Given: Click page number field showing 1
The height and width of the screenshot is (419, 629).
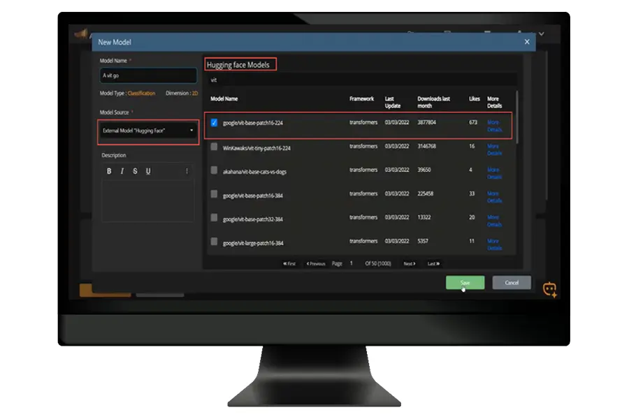Looking at the screenshot, I should coord(352,263).
